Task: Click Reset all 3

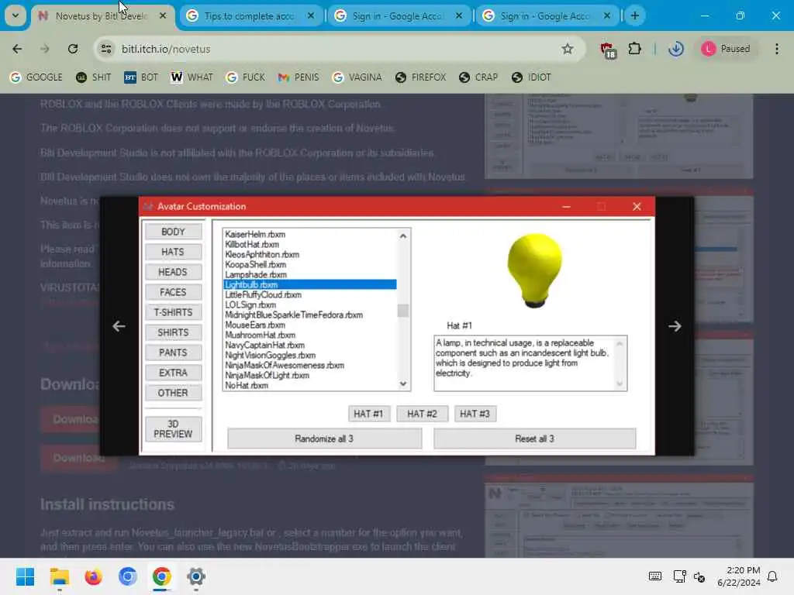Action: click(534, 439)
